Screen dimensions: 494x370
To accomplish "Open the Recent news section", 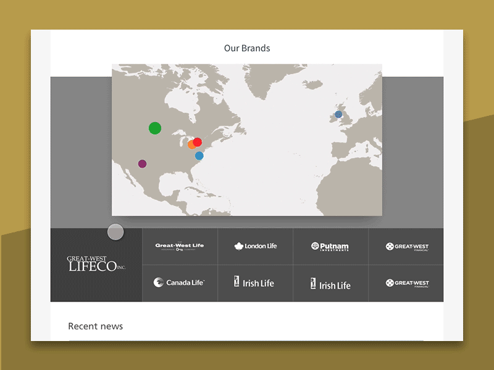I will [x=95, y=326].
